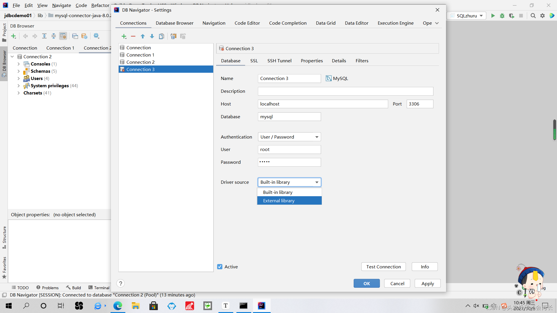Click into the Host input field

click(323, 104)
